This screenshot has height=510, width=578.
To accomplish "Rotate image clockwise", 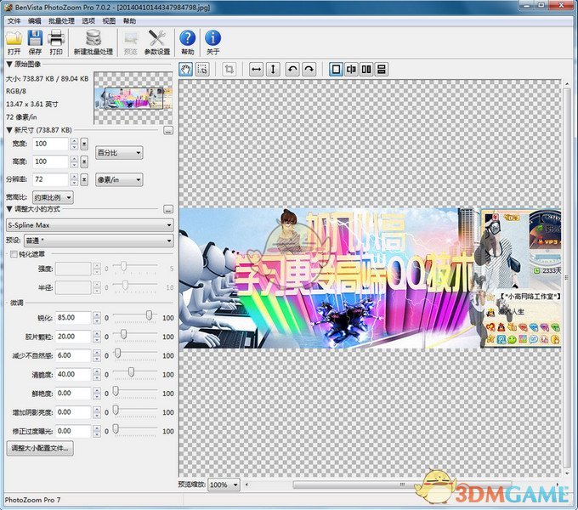I will coord(309,70).
